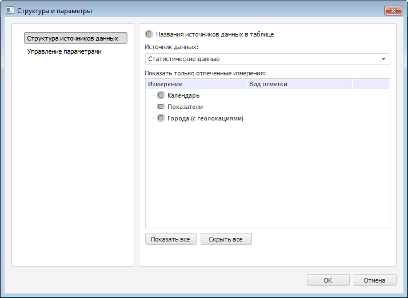
Task: Toggle Города (с геолокациями) checkbox
Action: 161,118
